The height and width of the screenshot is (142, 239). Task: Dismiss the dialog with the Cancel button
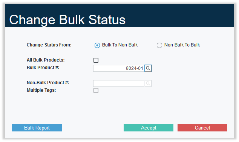point(202,128)
